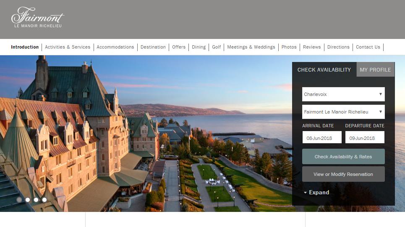Viewport: 405px width, 227px height.
Task: Select the Check Availability tab
Action: [324, 70]
